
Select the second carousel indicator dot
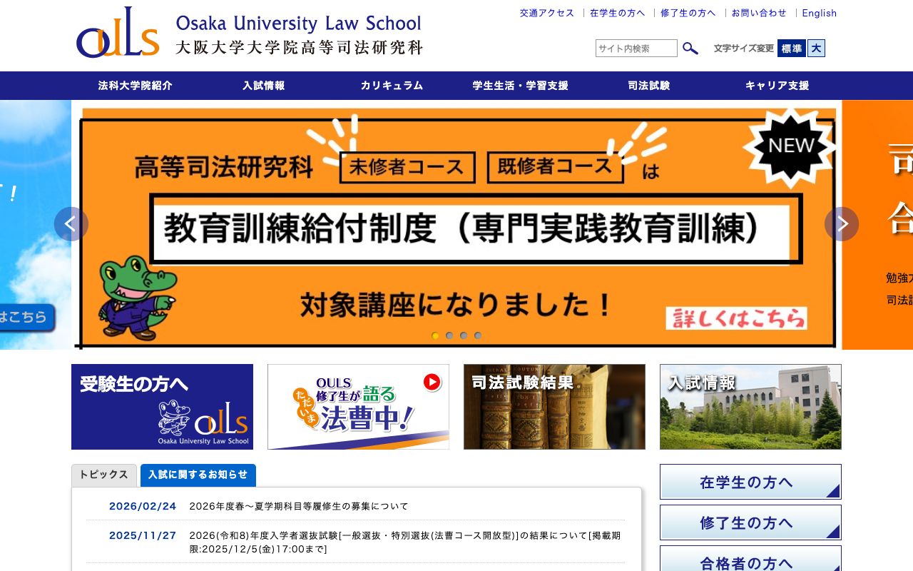point(449,335)
